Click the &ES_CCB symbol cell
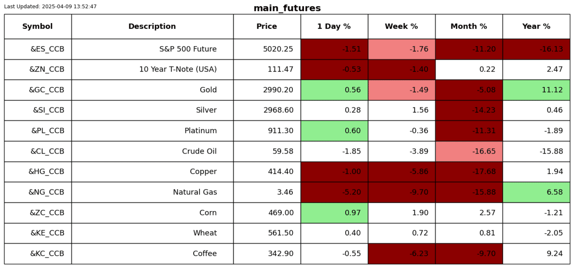 pyautogui.click(x=47, y=49)
